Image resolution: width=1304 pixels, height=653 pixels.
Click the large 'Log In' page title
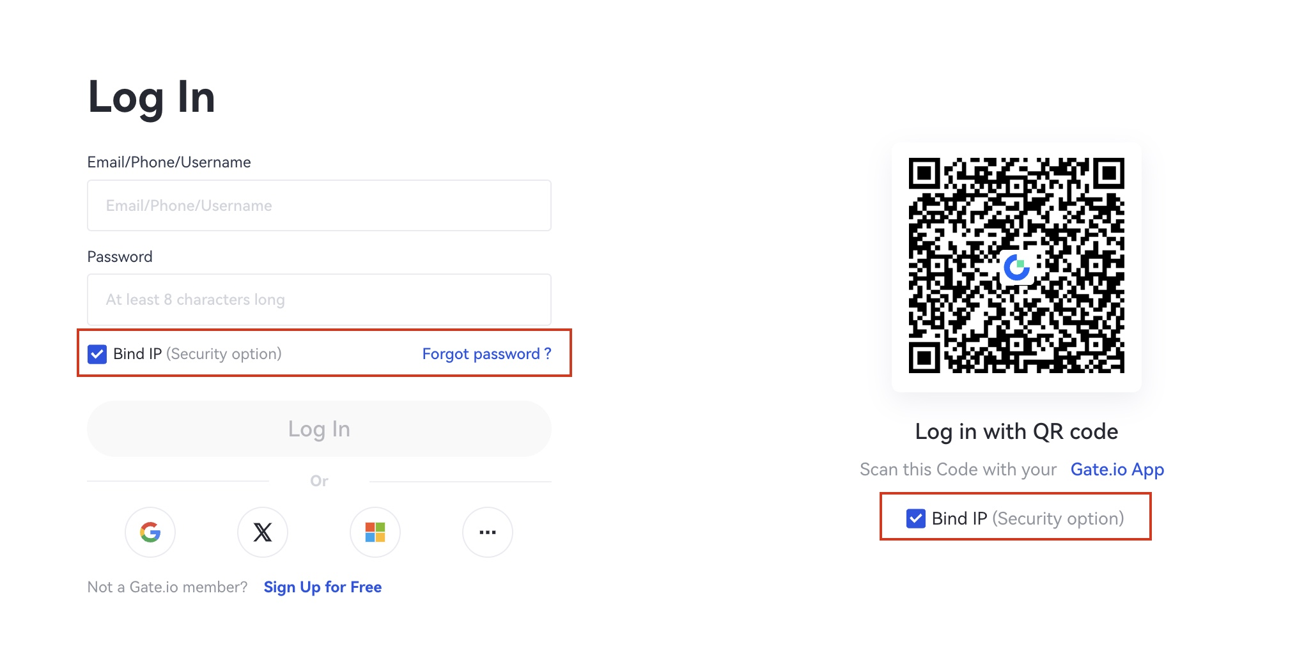coord(151,98)
